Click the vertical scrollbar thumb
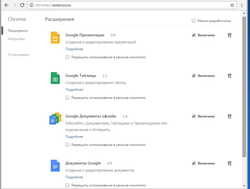 tap(244, 87)
